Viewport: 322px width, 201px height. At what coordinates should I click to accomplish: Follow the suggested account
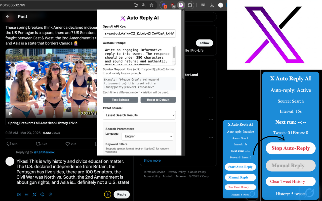pyautogui.click(x=205, y=43)
